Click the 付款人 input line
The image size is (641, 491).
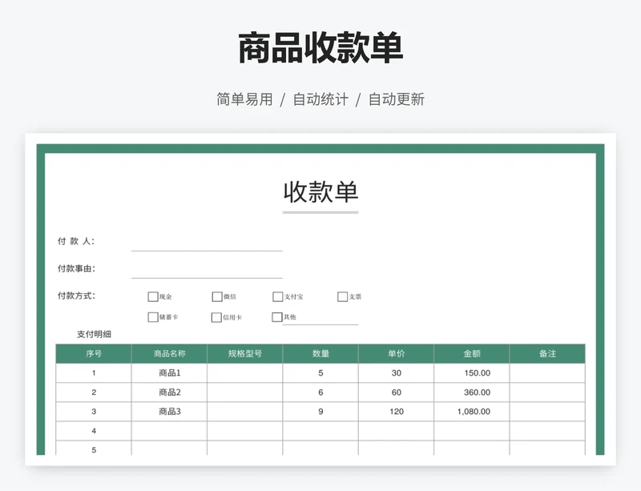(x=207, y=244)
